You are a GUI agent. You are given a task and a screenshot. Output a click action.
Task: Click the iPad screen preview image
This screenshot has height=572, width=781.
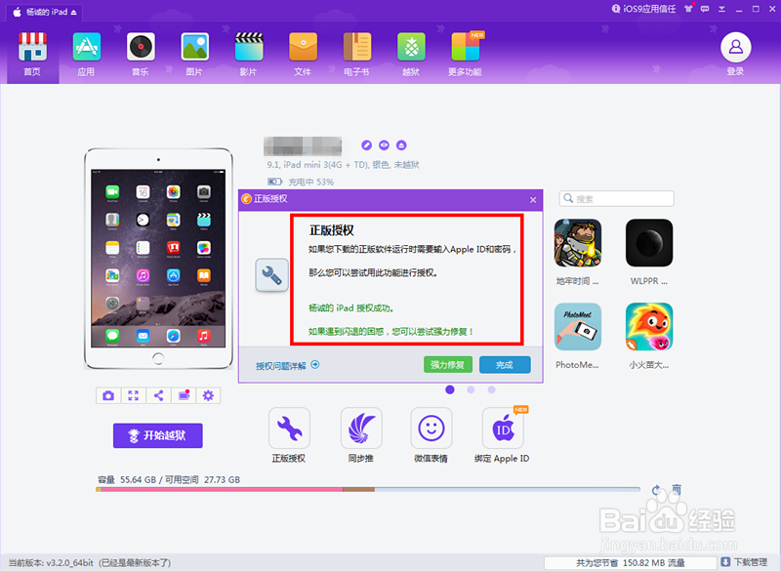coord(158,259)
